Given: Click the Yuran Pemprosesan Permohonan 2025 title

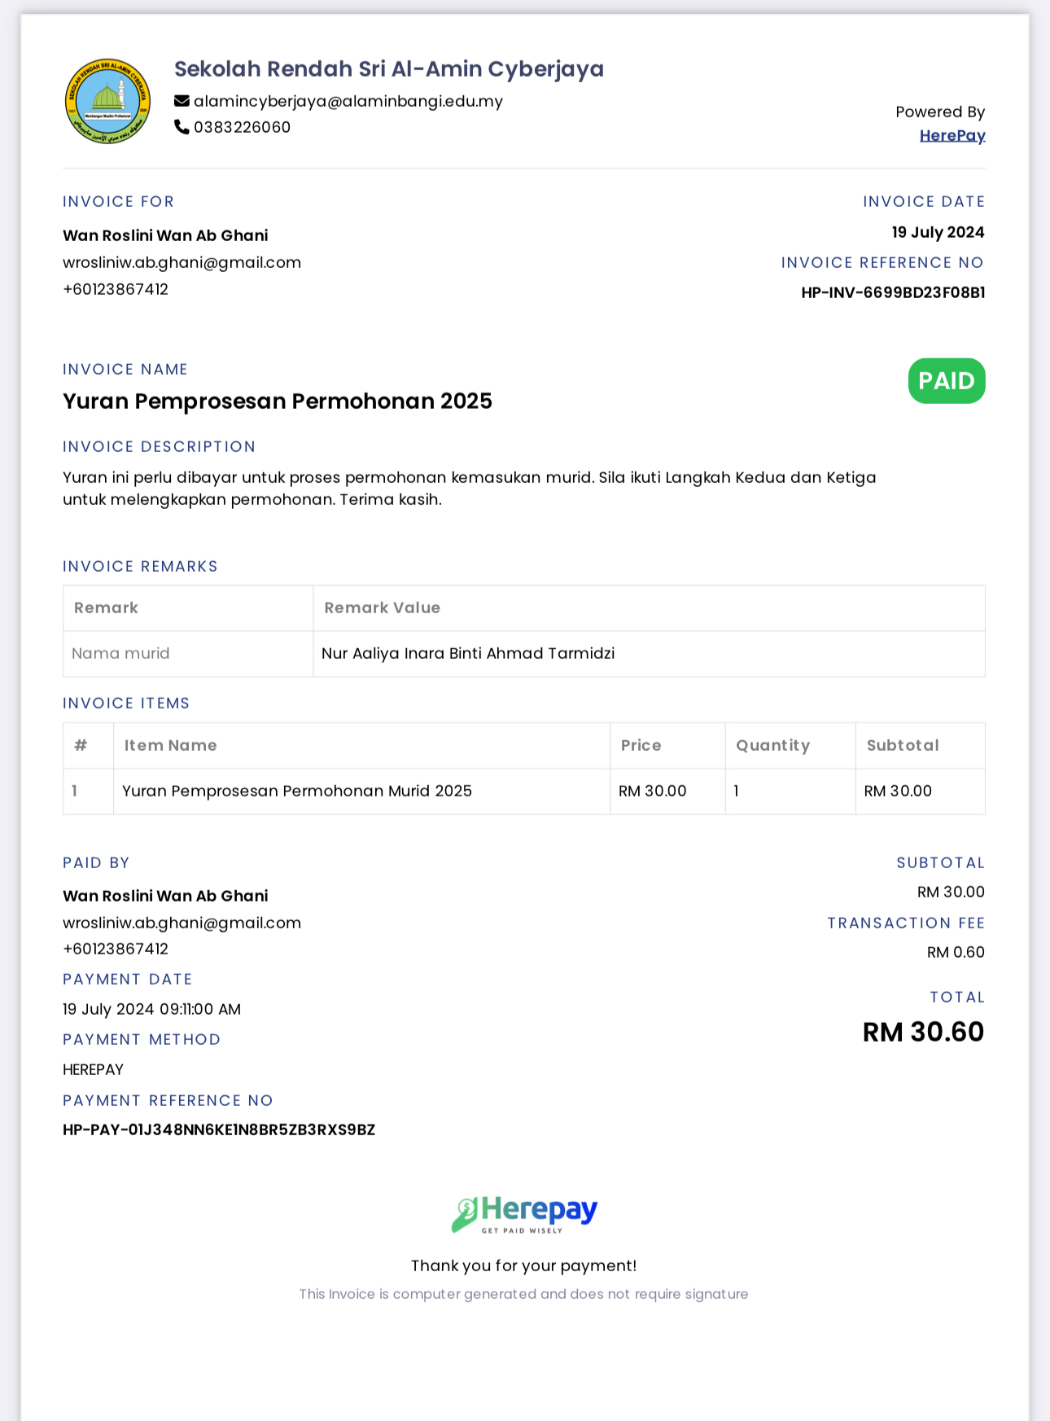Looking at the screenshot, I should (278, 401).
